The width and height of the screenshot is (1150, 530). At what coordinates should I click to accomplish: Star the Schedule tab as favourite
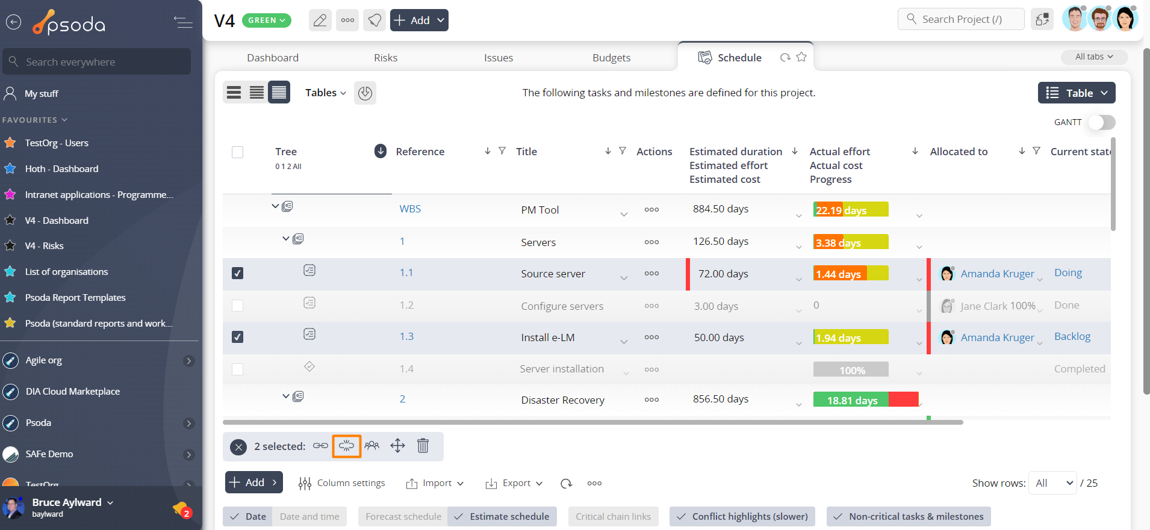(x=801, y=57)
